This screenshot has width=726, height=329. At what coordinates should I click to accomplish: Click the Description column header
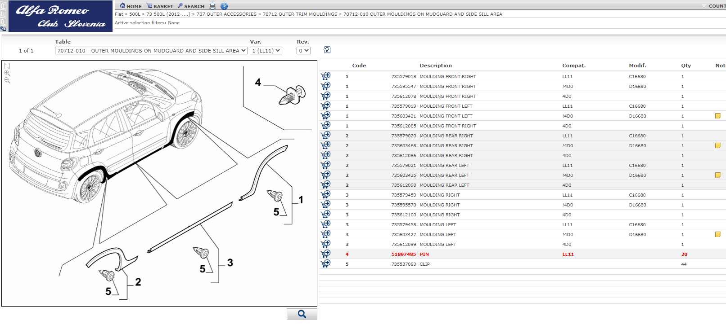click(436, 66)
